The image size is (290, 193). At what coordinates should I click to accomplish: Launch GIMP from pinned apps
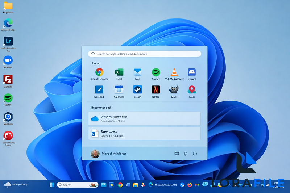pyautogui.click(x=174, y=92)
